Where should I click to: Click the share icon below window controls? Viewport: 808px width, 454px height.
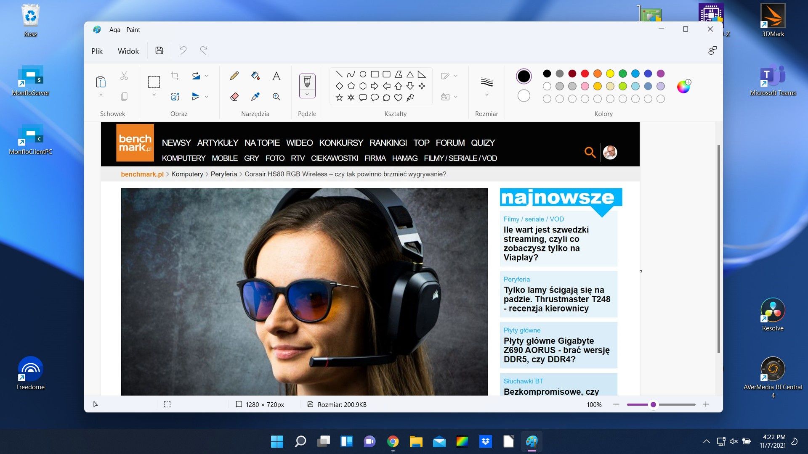(x=712, y=50)
